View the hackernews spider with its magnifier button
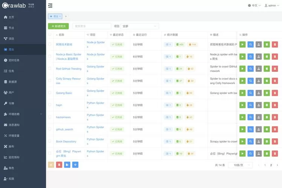Image resolution: width=282 pixels, height=188 pixels. coord(250,117)
